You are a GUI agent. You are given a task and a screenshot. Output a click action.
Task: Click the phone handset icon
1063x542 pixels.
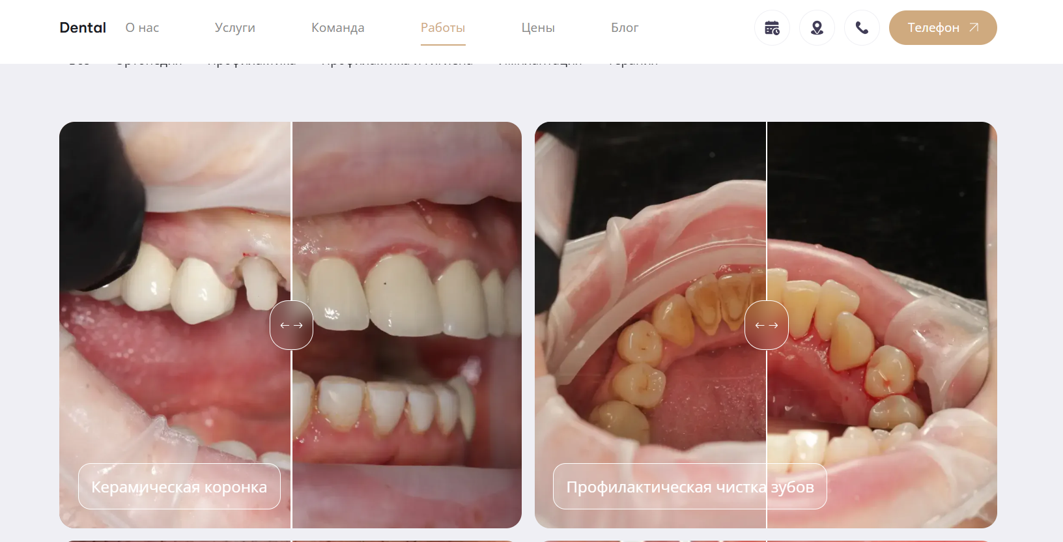(862, 28)
